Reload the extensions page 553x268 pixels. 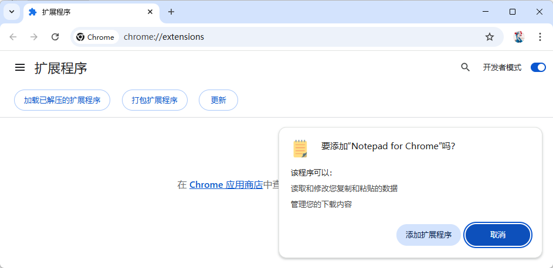pyautogui.click(x=55, y=37)
